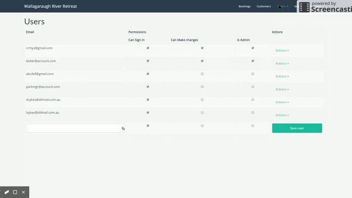This screenshot has height=198, width=352.
Task: Click the Can Make changes subheader
Action: pyautogui.click(x=184, y=40)
